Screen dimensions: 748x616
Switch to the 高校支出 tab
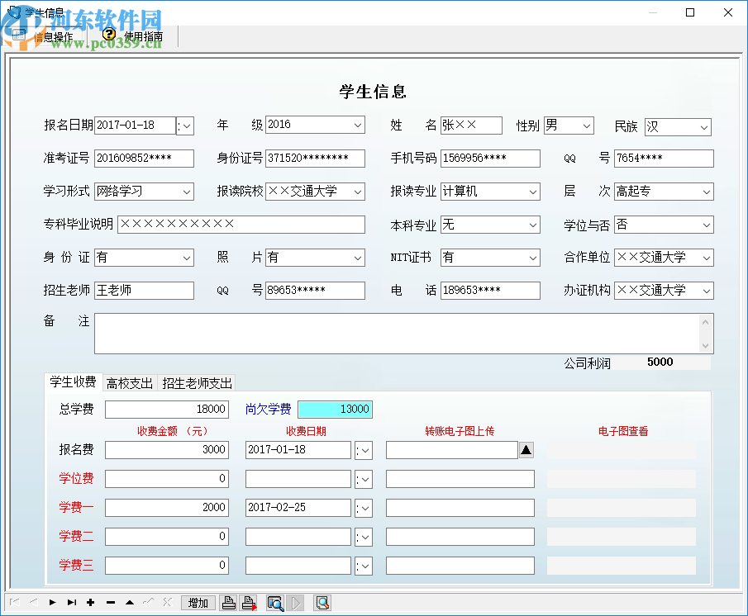tap(129, 383)
